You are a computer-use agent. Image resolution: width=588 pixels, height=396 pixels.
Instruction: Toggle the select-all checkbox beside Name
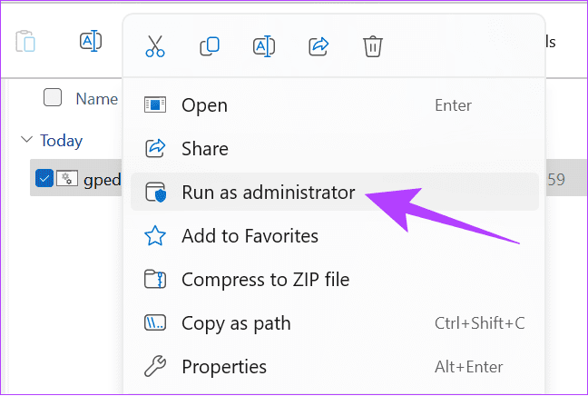pos(53,98)
